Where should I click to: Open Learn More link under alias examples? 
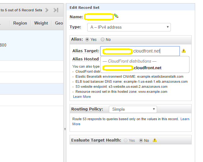click(x=82, y=97)
